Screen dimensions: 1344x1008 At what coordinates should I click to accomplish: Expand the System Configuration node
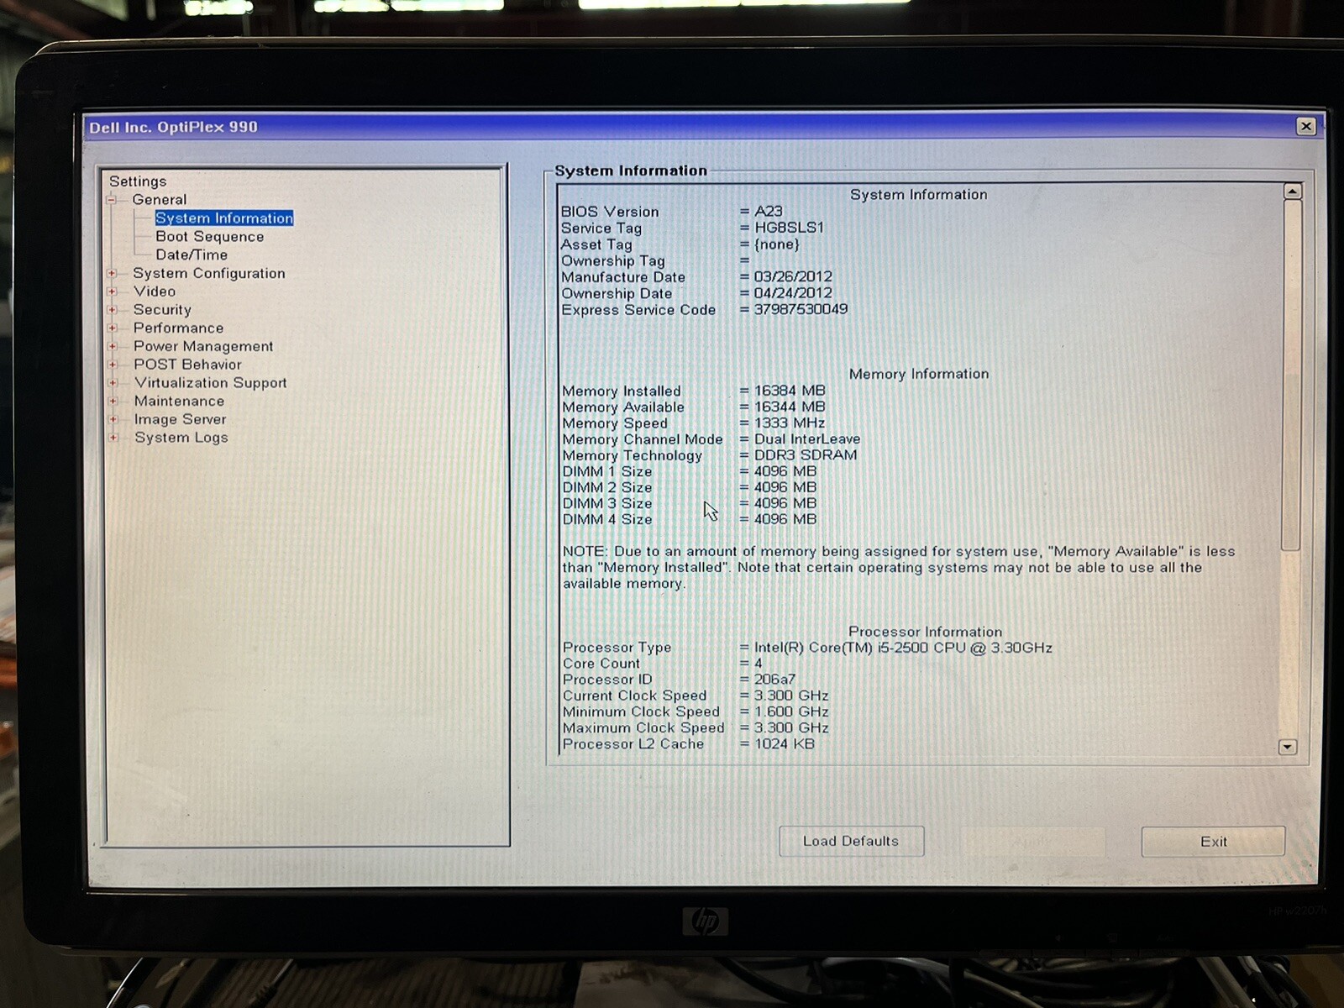click(x=112, y=273)
